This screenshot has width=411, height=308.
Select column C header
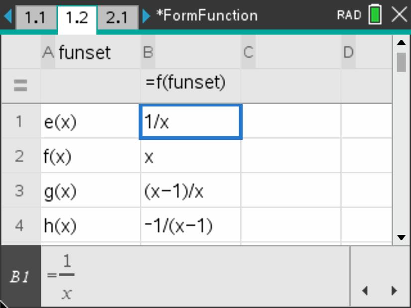(x=290, y=52)
